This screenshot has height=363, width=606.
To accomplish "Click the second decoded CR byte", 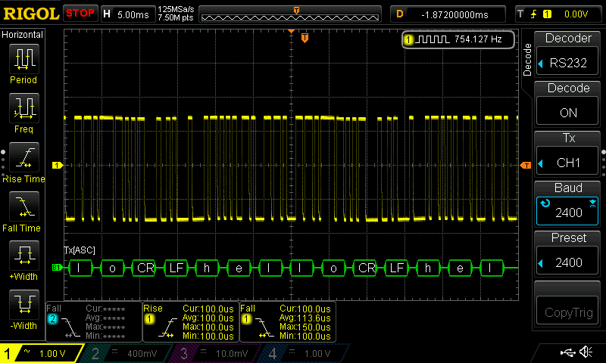I will 366,268.
